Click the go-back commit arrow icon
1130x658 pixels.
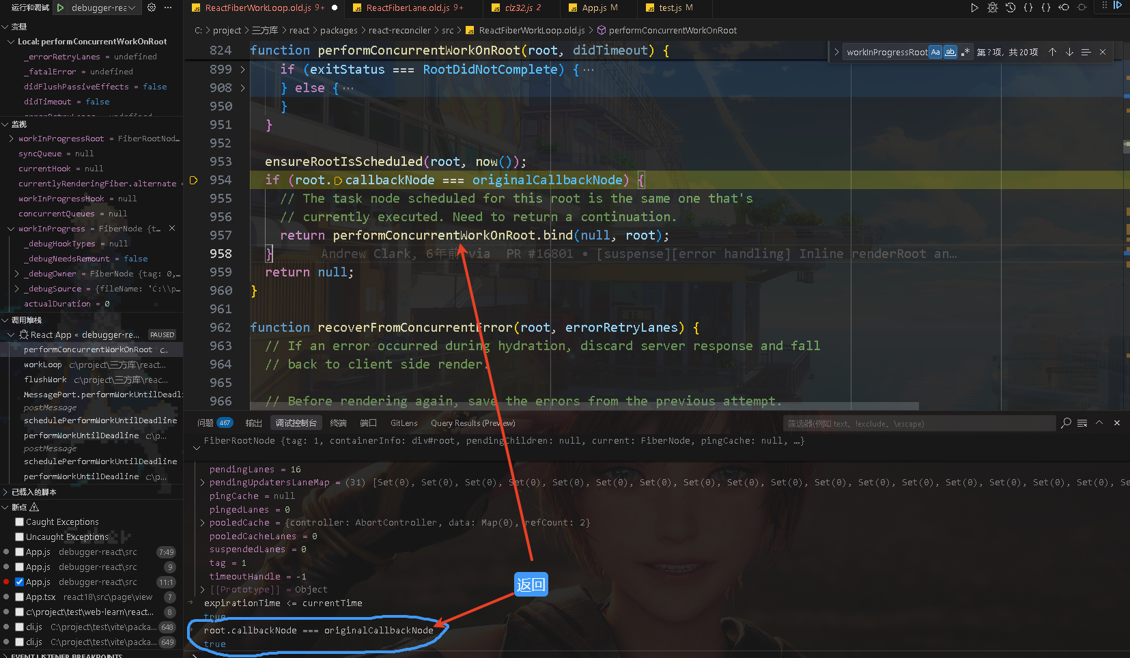(1064, 8)
